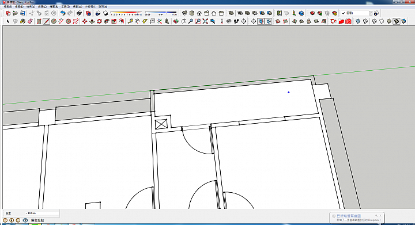Redo the undone action
This screenshot has width=415, height=225.
coord(70,13)
